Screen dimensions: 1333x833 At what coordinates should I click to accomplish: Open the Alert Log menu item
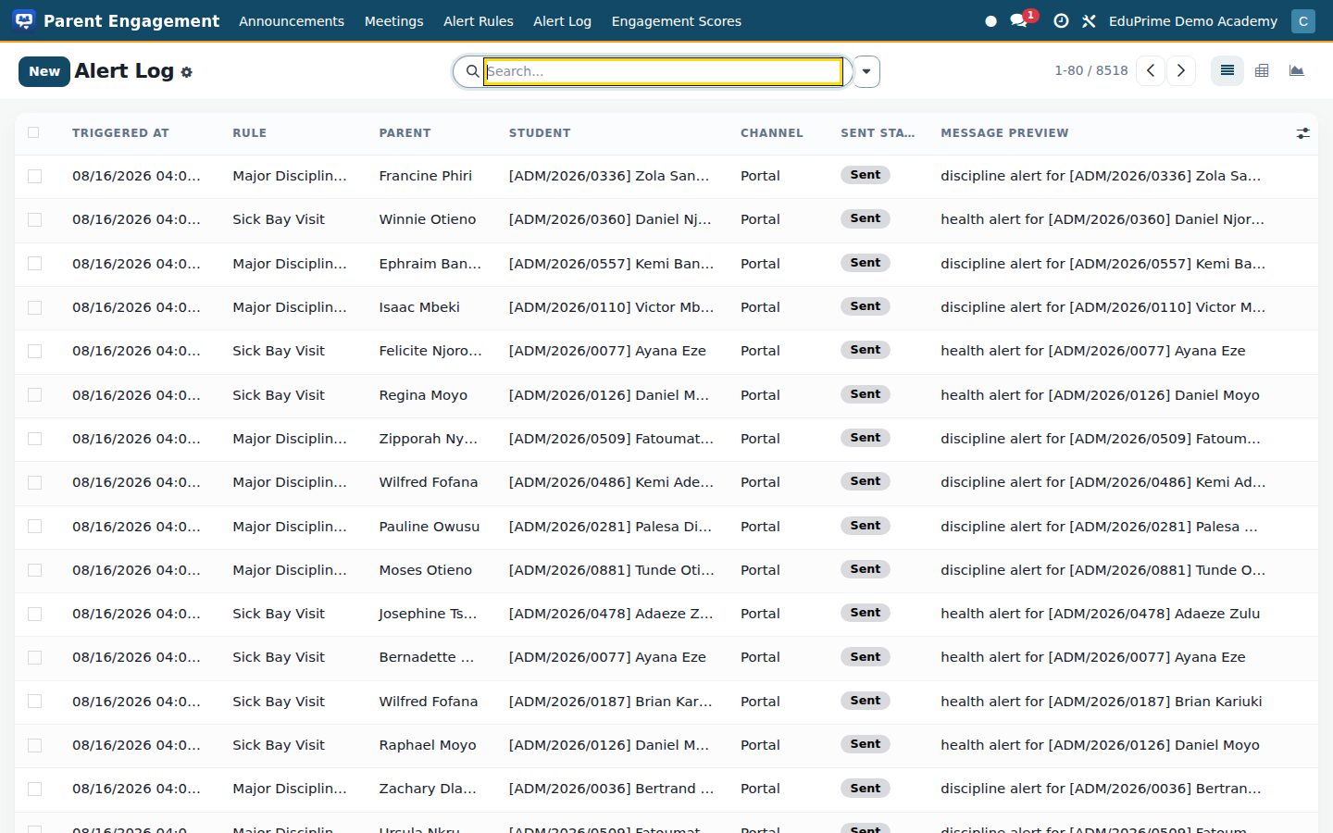coord(562,21)
